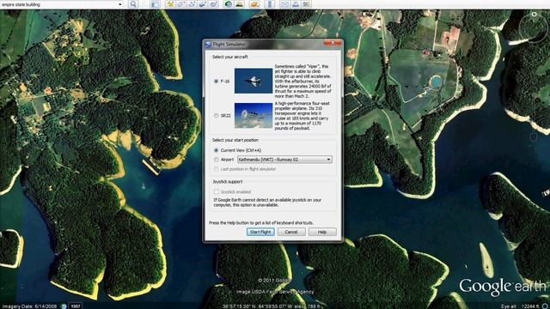Toggle the Joystick enabled checkbox

[x=217, y=191]
